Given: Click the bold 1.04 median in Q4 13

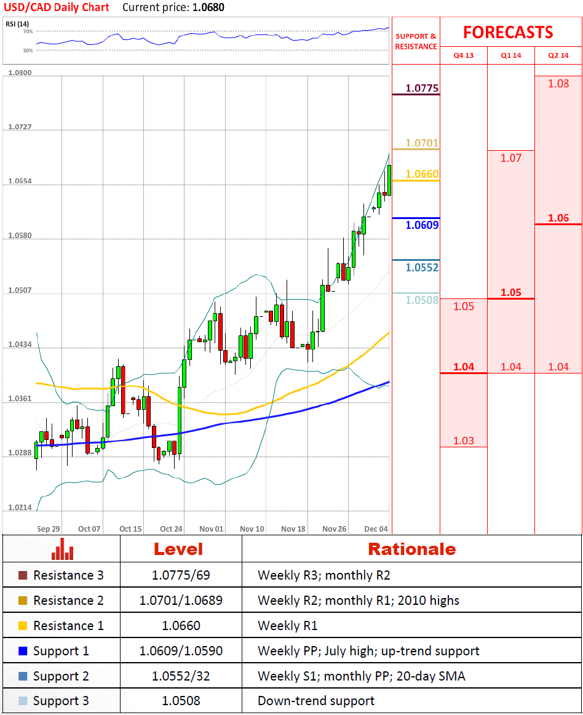Looking at the screenshot, I should pos(464,367).
